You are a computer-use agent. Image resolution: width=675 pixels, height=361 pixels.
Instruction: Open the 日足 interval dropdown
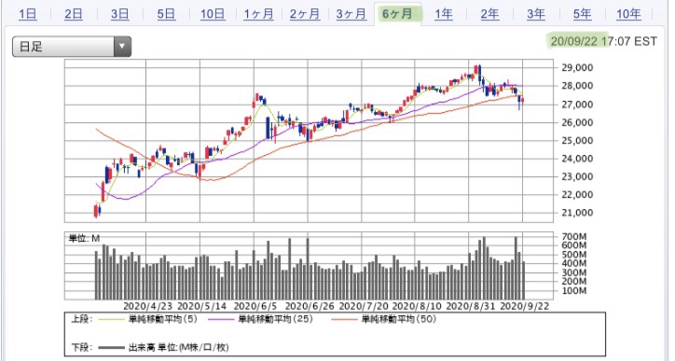72,47
